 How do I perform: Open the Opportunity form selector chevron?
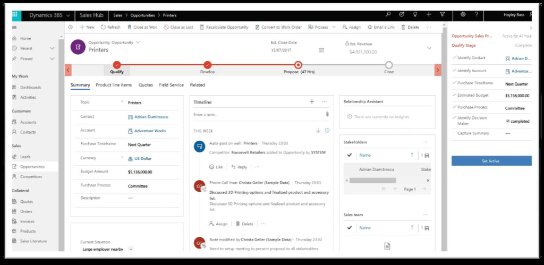coord(138,42)
